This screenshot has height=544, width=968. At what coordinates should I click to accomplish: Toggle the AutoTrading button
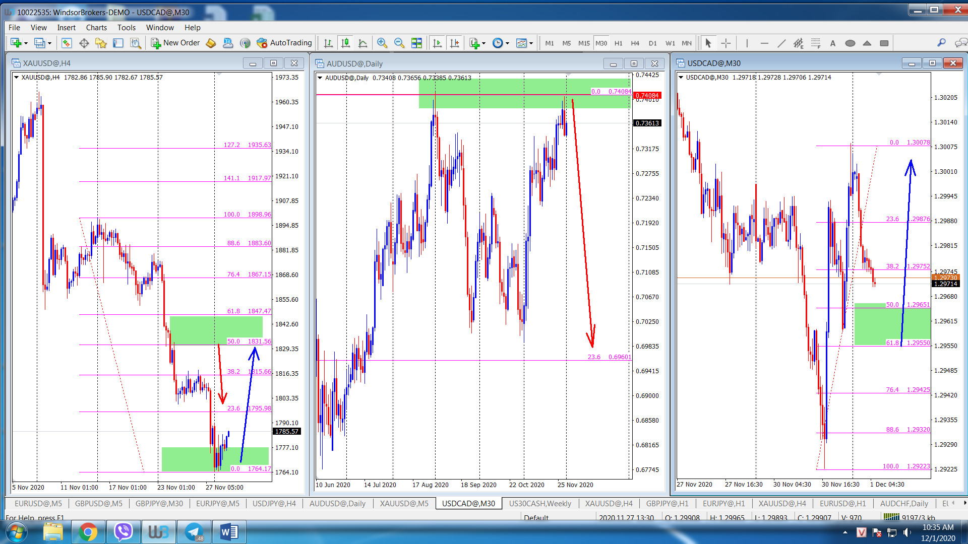click(284, 43)
